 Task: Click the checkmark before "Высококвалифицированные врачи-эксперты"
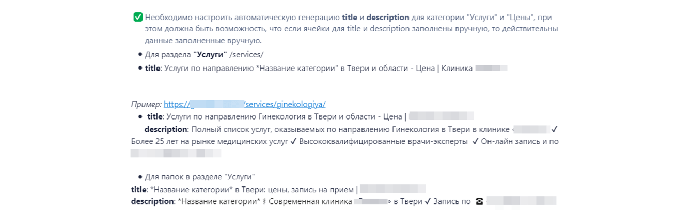[293, 141]
